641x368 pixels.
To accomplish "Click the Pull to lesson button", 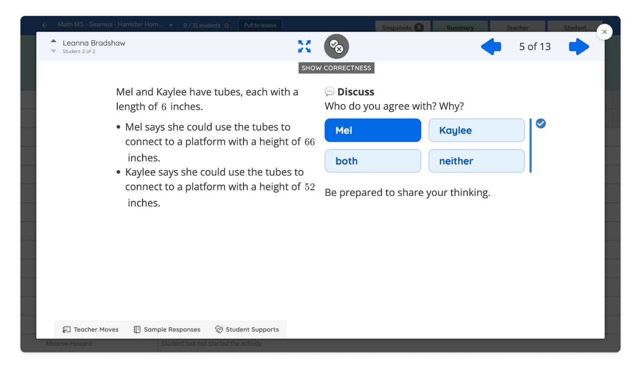I will (260, 25).
